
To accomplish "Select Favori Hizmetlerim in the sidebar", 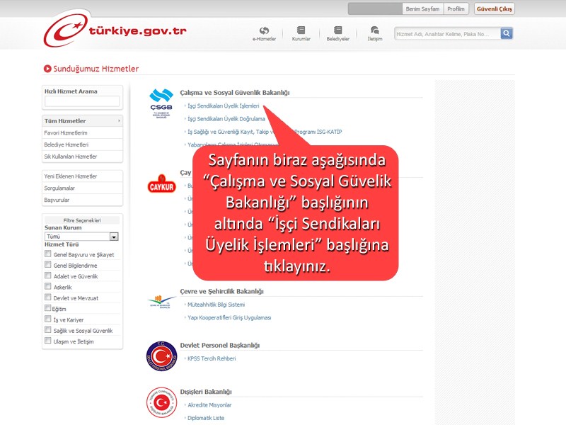I will click(x=82, y=133).
